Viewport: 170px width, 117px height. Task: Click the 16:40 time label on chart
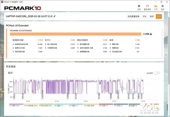(x=86, y=101)
